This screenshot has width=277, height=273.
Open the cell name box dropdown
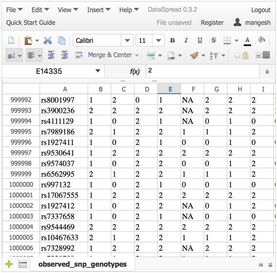click(x=98, y=71)
